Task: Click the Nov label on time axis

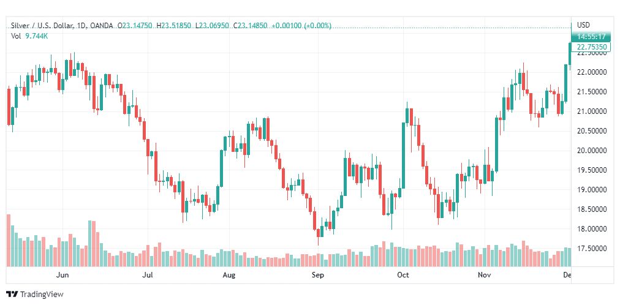Action: tap(485, 276)
